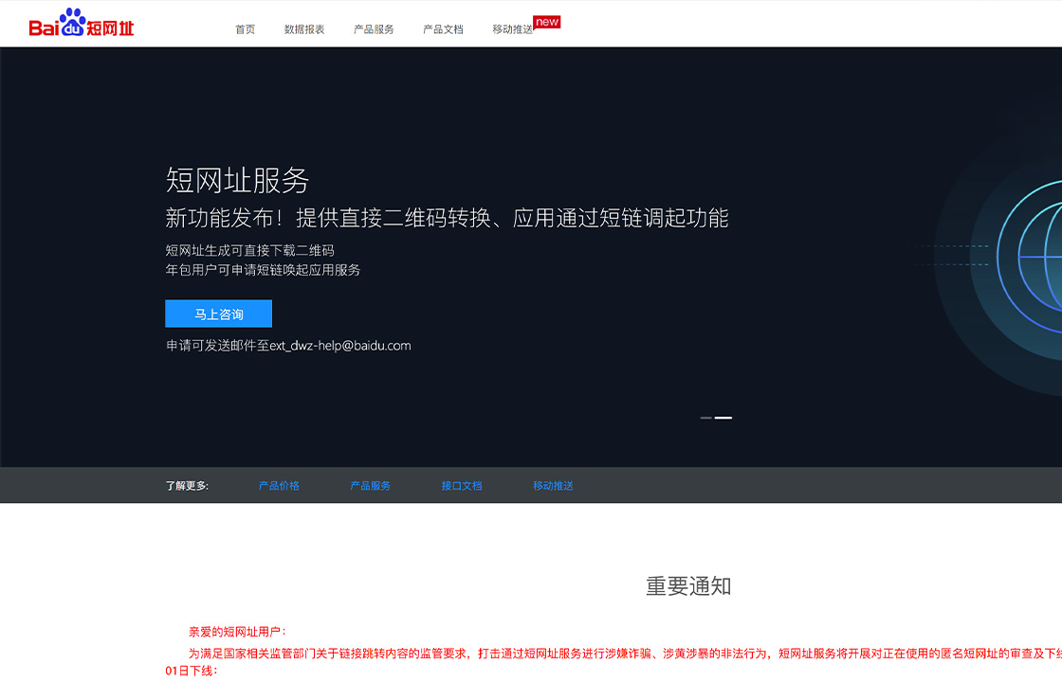
Task: Click the email ext_dwz-help@baidu.com text
Action: (x=340, y=345)
